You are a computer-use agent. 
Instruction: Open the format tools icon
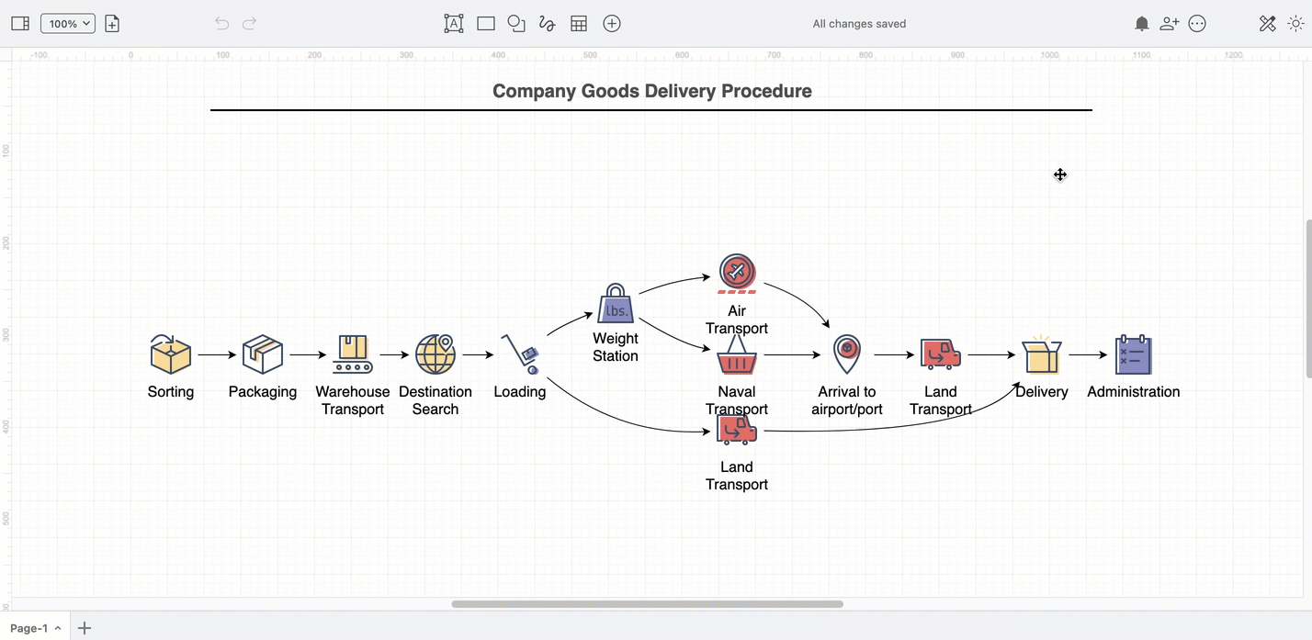pyautogui.click(x=1268, y=24)
